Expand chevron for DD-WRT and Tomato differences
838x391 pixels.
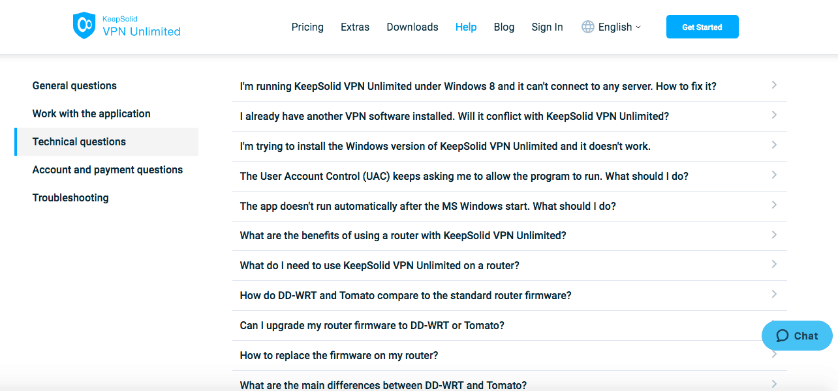pyautogui.click(x=774, y=384)
